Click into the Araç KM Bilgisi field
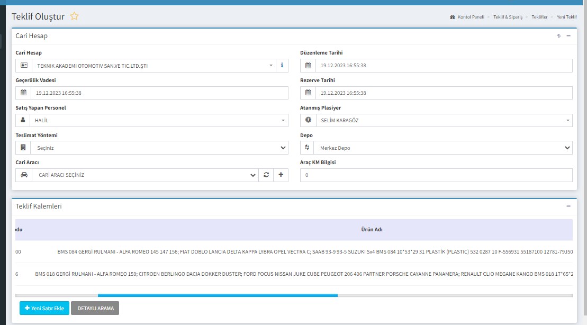587x325 pixels. coord(436,175)
